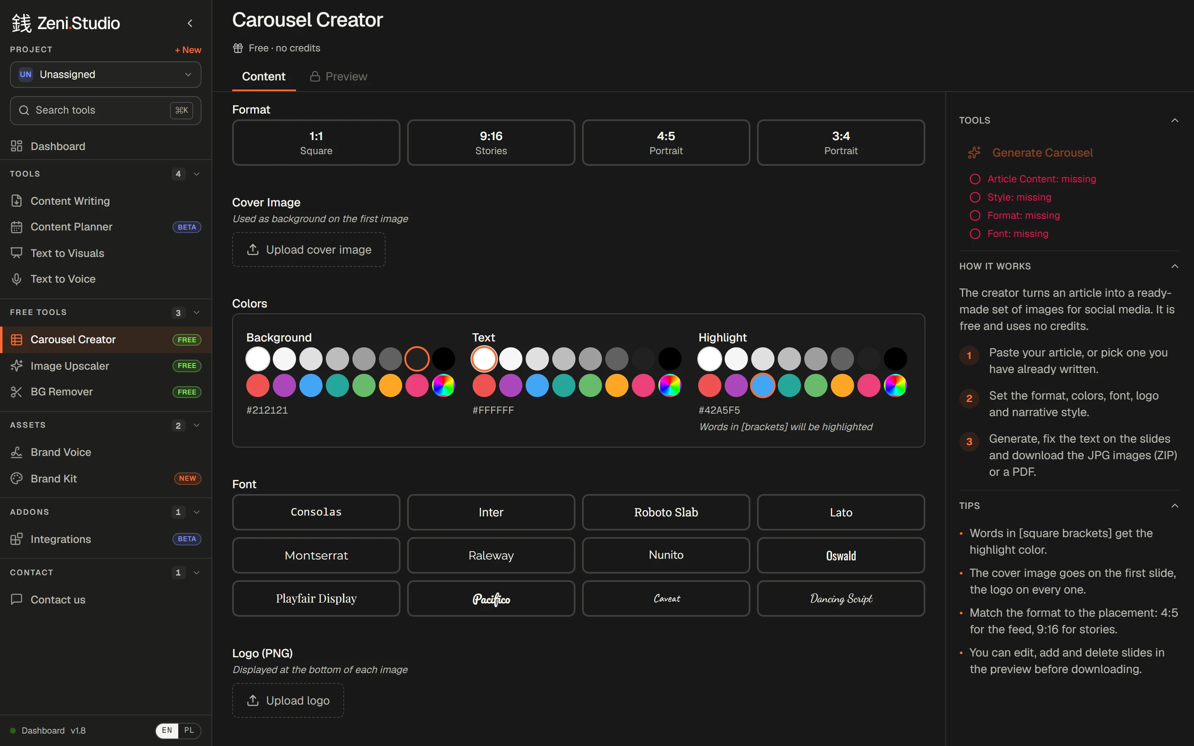
Task: Click the gift icon beside Free no credits
Action: (x=238, y=48)
